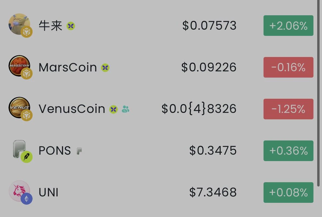Tap the MarsCoin planet logo
The width and height of the screenshot is (322, 217).
[19, 66]
